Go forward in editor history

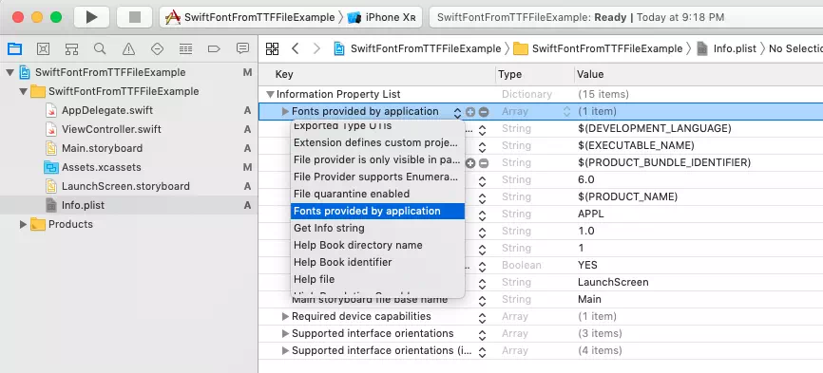[x=316, y=48]
